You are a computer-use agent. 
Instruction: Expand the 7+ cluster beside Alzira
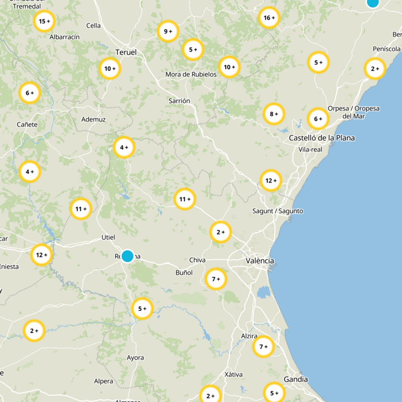pyautogui.click(x=263, y=347)
